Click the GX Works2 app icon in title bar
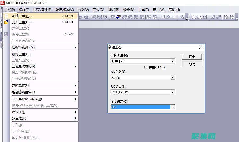This screenshot has width=239, height=142. pos(2,3)
